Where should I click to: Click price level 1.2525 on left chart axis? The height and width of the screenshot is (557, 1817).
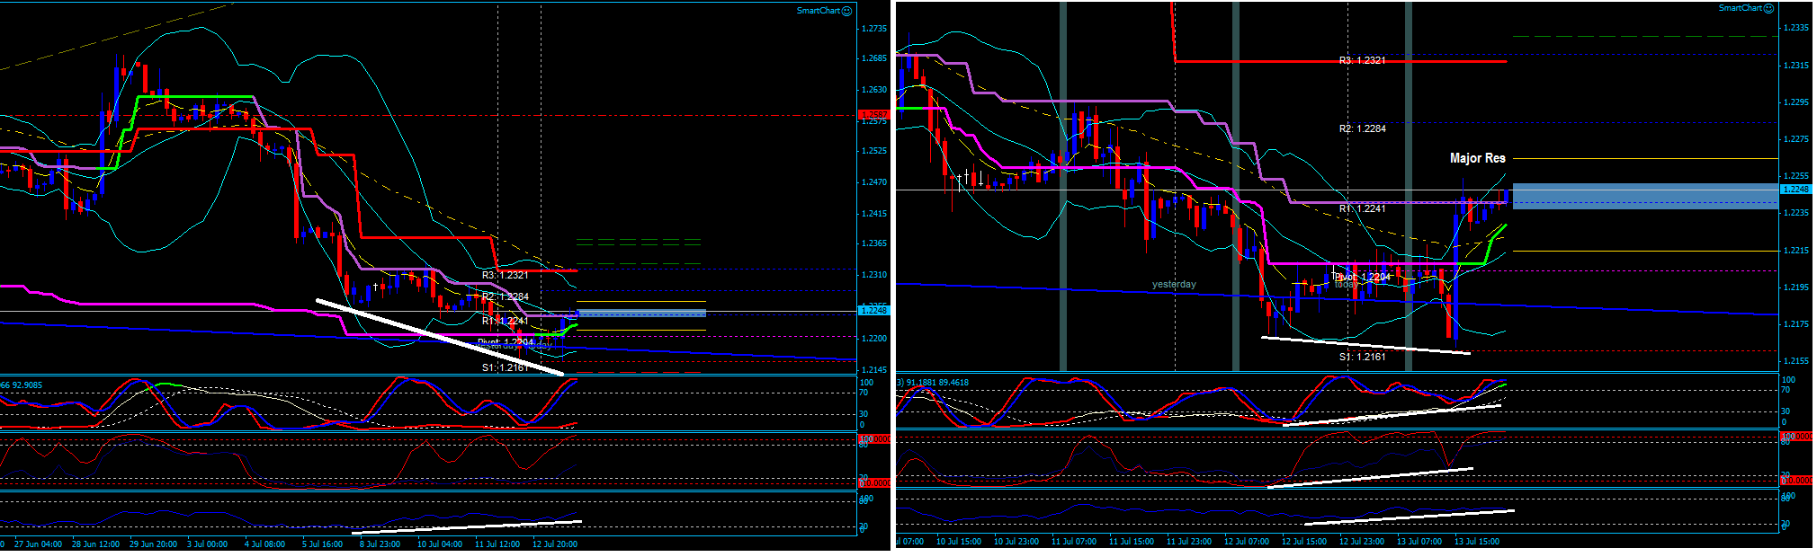(x=874, y=151)
